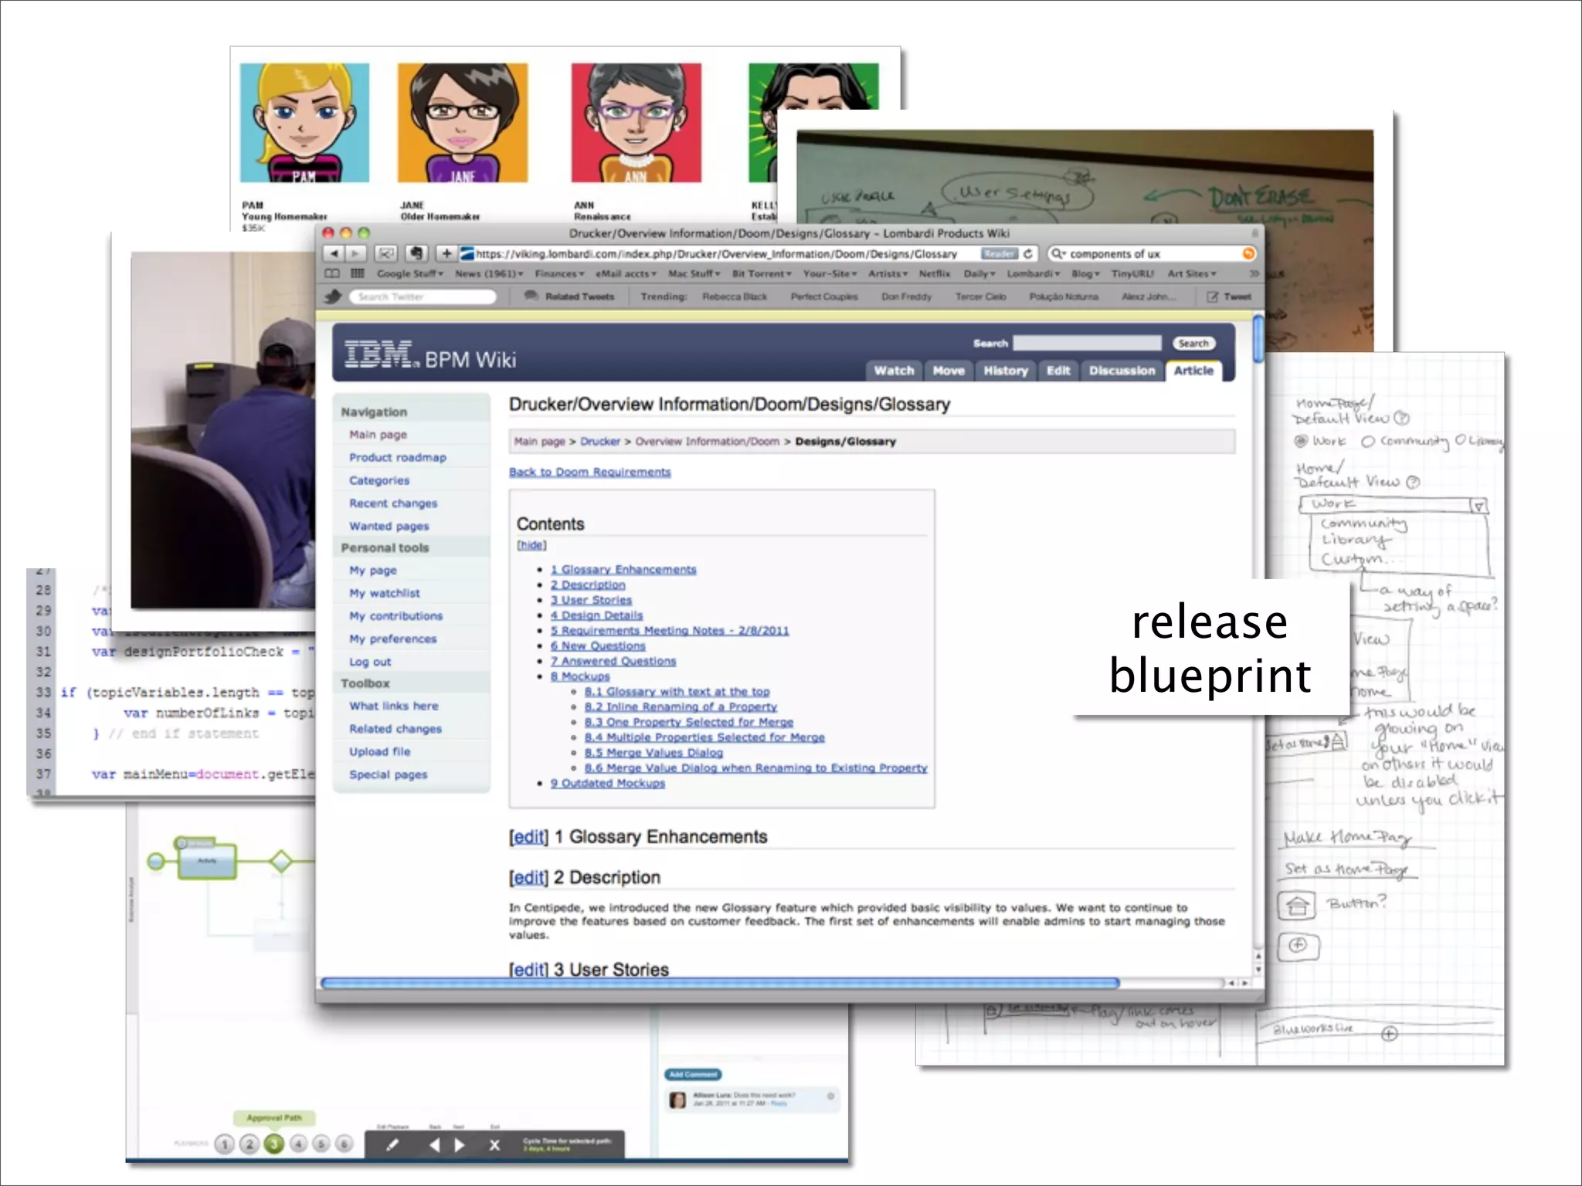The image size is (1582, 1186).
Task: Click the browser horizontal scrollbar
Action: click(x=720, y=984)
